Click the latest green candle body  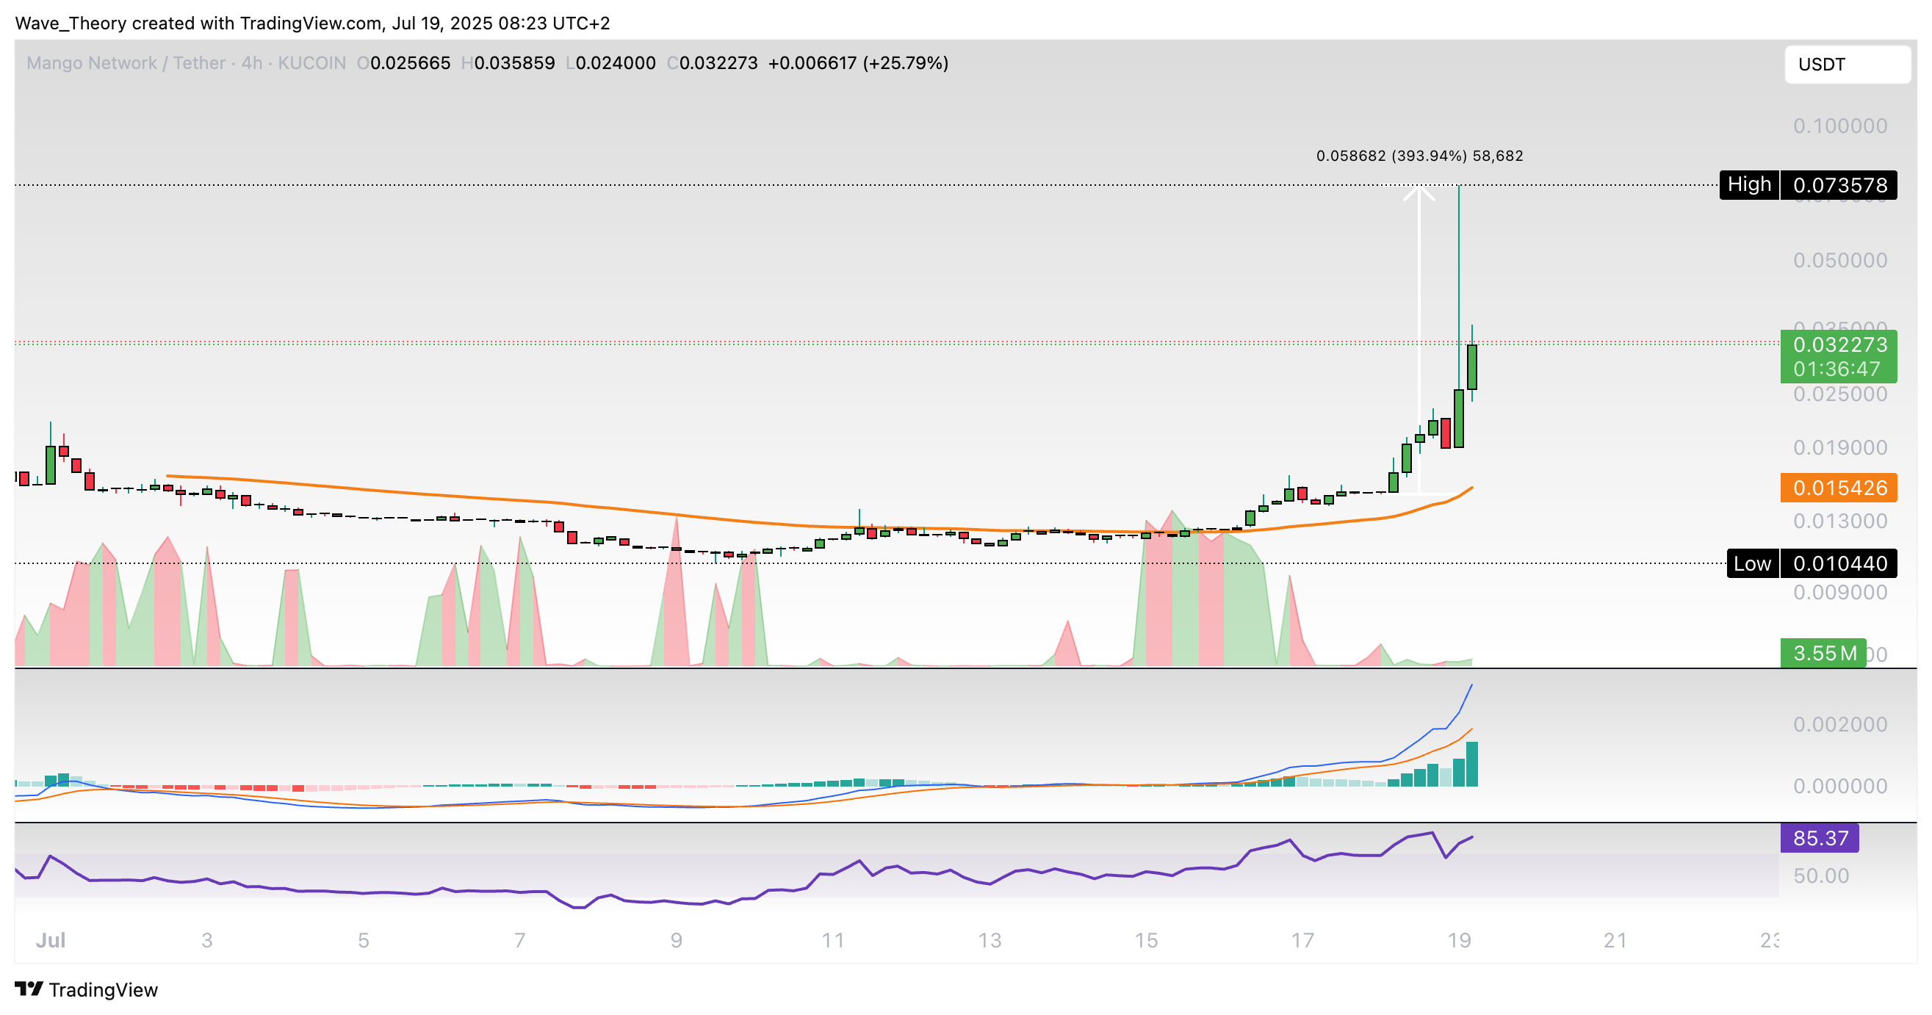(1472, 367)
